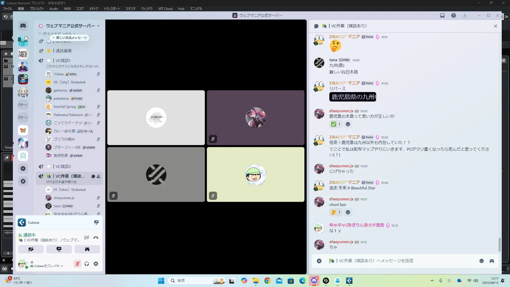Image resolution: width=510 pixels, height=287 pixels.
Task: Click the message input field
Action: click(398, 261)
